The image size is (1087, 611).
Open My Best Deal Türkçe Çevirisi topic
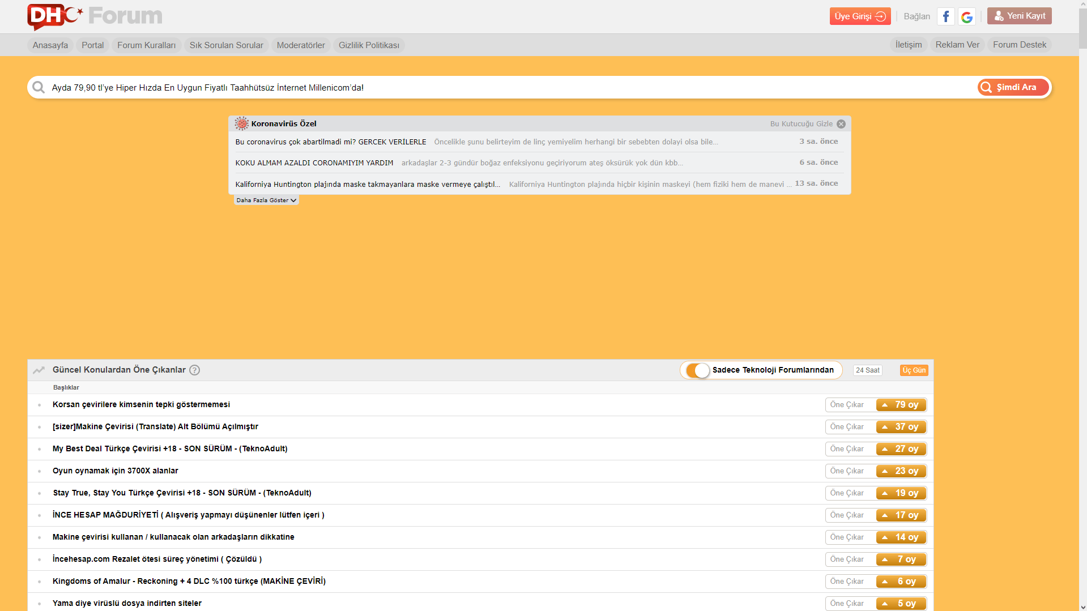click(170, 448)
